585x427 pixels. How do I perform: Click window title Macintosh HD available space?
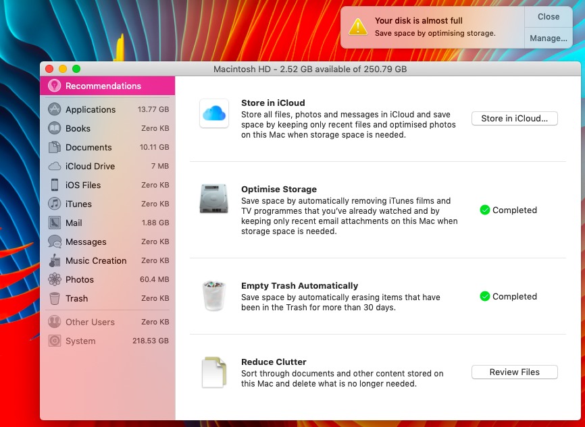(310, 69)
